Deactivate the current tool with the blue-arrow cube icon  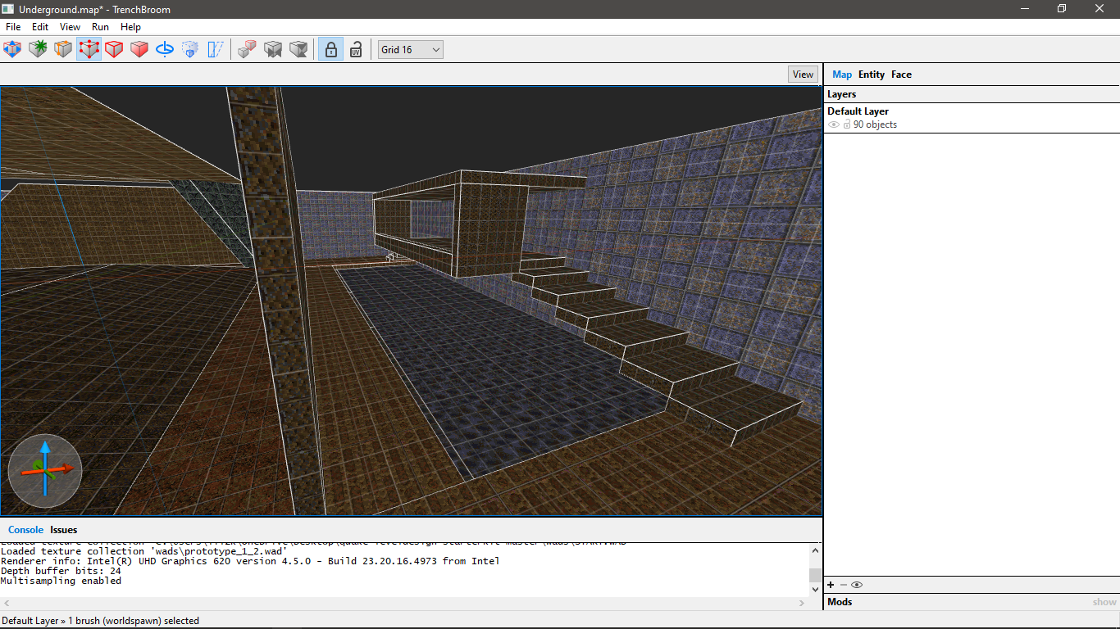[12, 49]
